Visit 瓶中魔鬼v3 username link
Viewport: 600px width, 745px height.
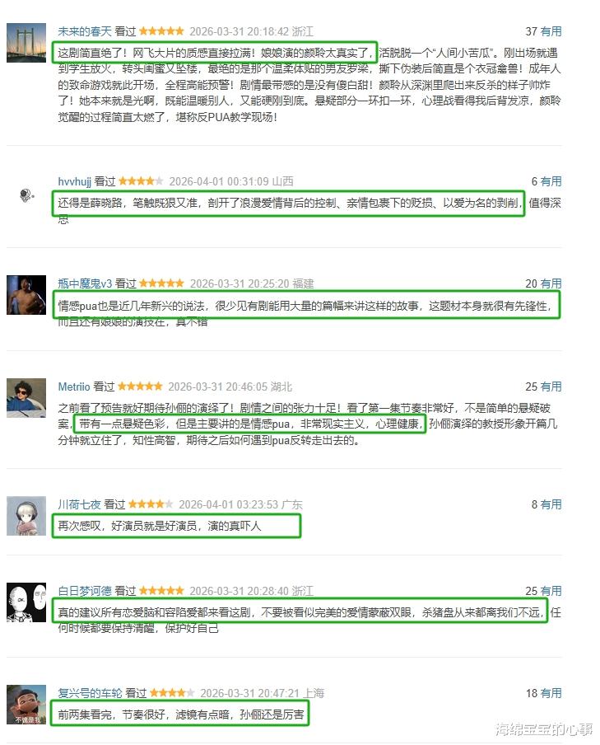tap(85, 283)
